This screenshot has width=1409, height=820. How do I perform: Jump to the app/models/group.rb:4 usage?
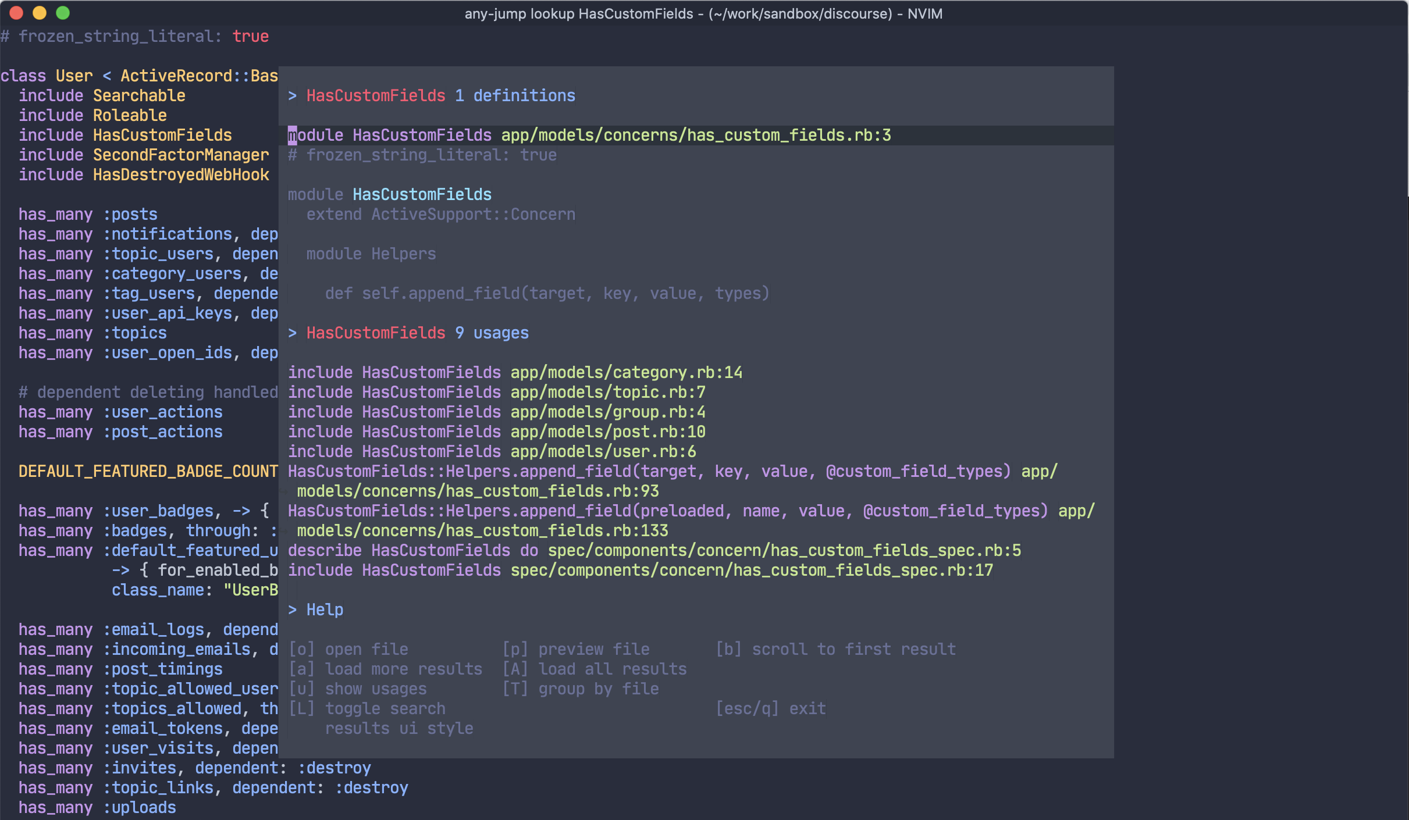click(x=607, y=412)
